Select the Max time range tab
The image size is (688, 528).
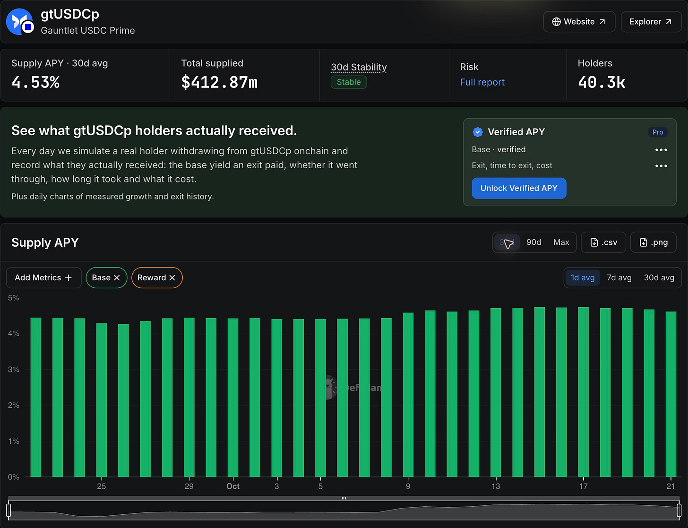561,242
